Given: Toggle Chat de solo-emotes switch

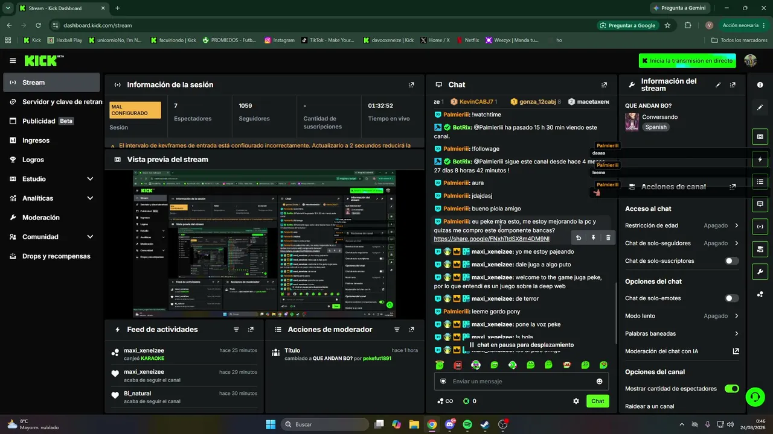Looking at the screenshot, I should click(x=731, y=298).
